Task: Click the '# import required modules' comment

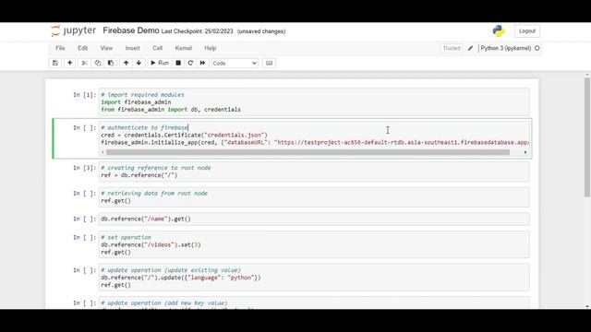Action: [x=142, y=95]
